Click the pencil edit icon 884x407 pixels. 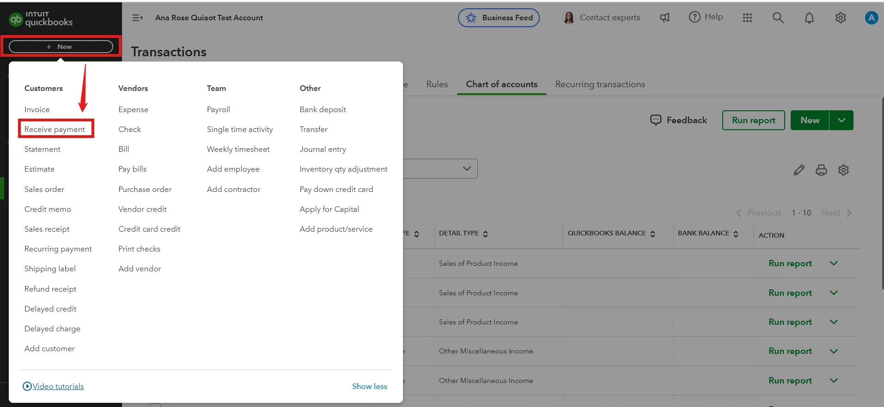(799, 170)
